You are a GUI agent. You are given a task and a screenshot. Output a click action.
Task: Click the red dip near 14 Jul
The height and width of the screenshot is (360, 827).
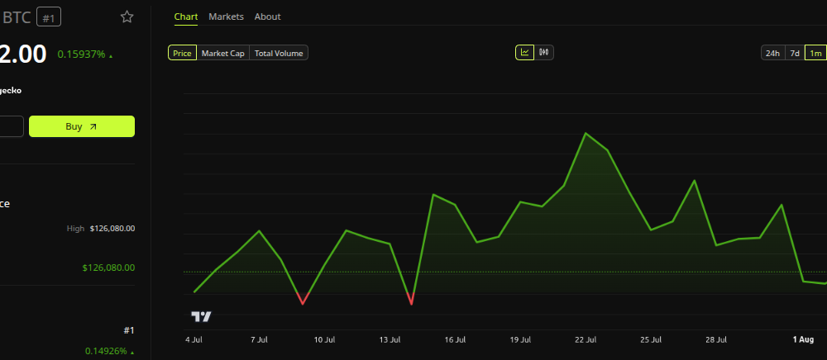(x=411, y=300)
